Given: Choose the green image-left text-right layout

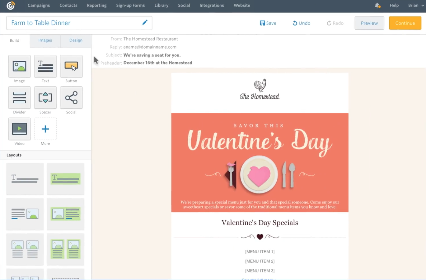Looking at the screenshot, I should tap(65, 214).
